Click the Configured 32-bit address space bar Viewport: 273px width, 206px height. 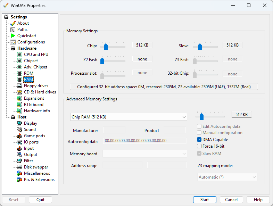[164, 87]
